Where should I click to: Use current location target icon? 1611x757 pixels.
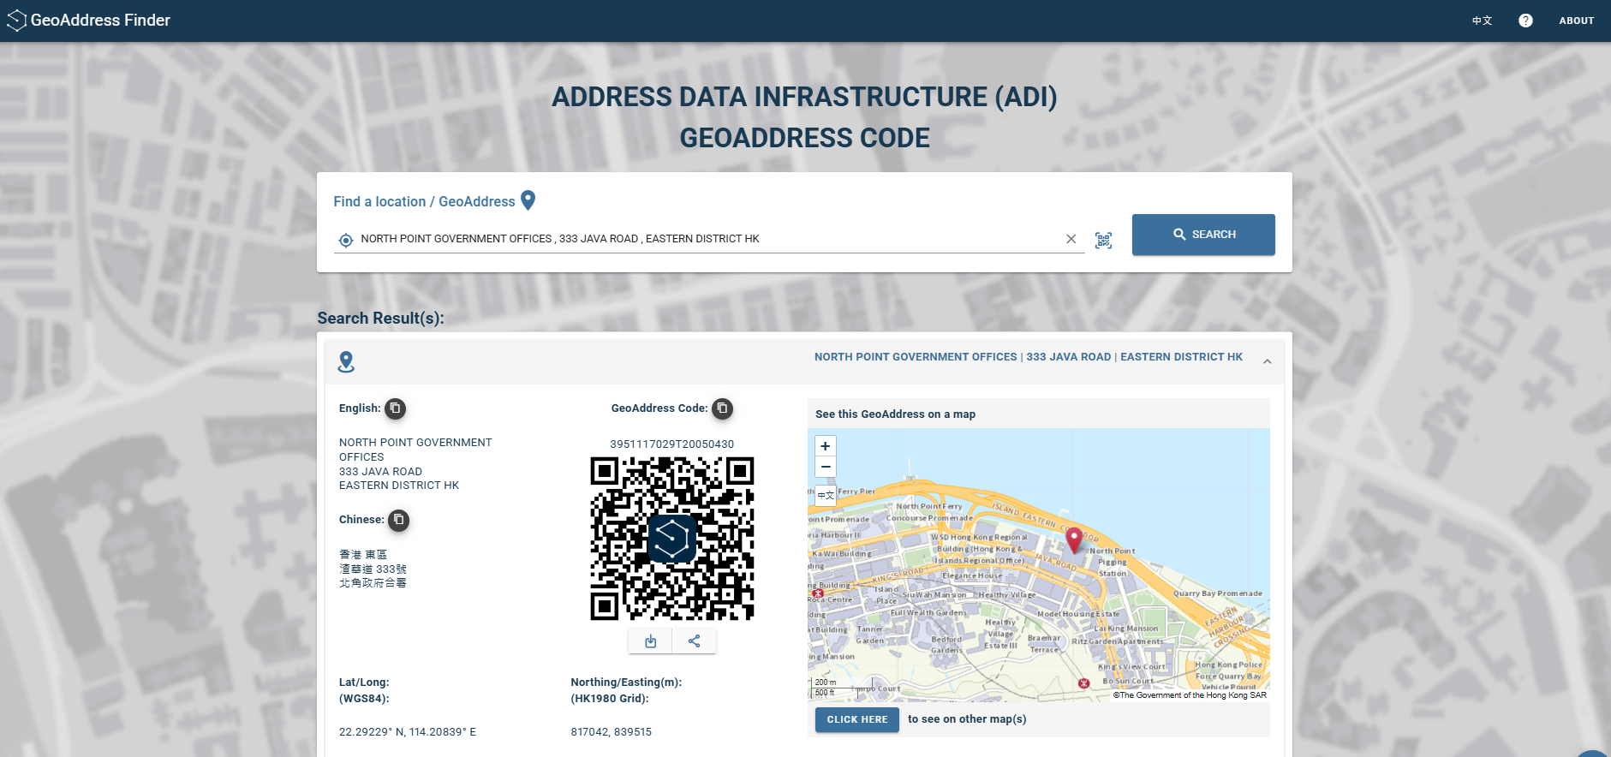(345, 240)
